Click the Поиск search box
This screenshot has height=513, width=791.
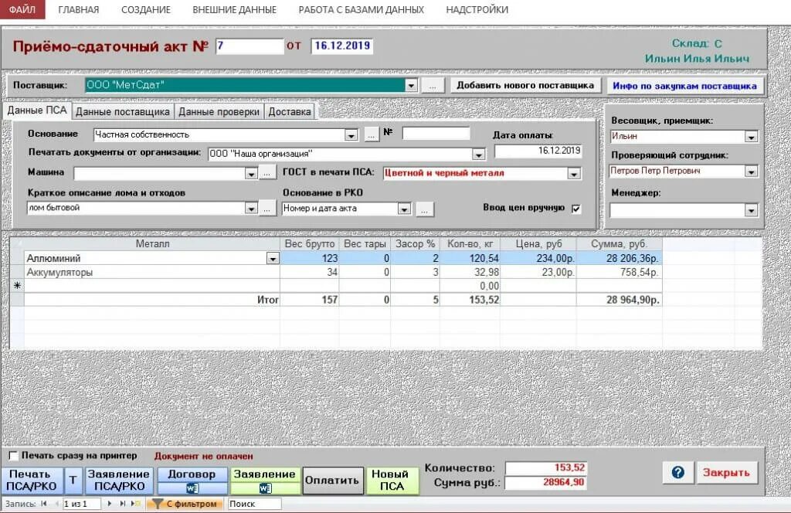[x=254, y=504]
